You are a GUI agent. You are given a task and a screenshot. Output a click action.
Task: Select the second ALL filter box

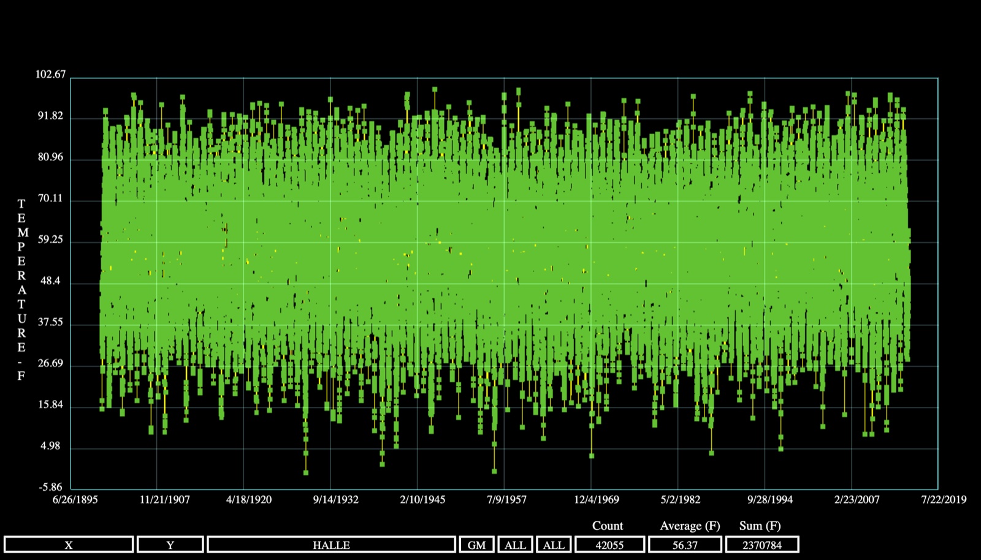554,545
